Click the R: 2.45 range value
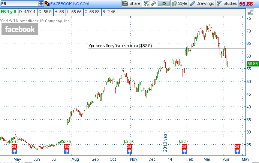Image resolution: width=259 pixels, height=163 pixels. pos(109,12)
